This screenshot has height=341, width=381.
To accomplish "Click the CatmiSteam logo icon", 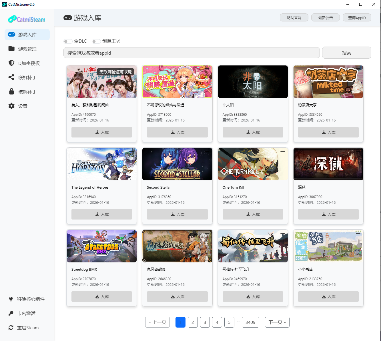I will [12, 19].
